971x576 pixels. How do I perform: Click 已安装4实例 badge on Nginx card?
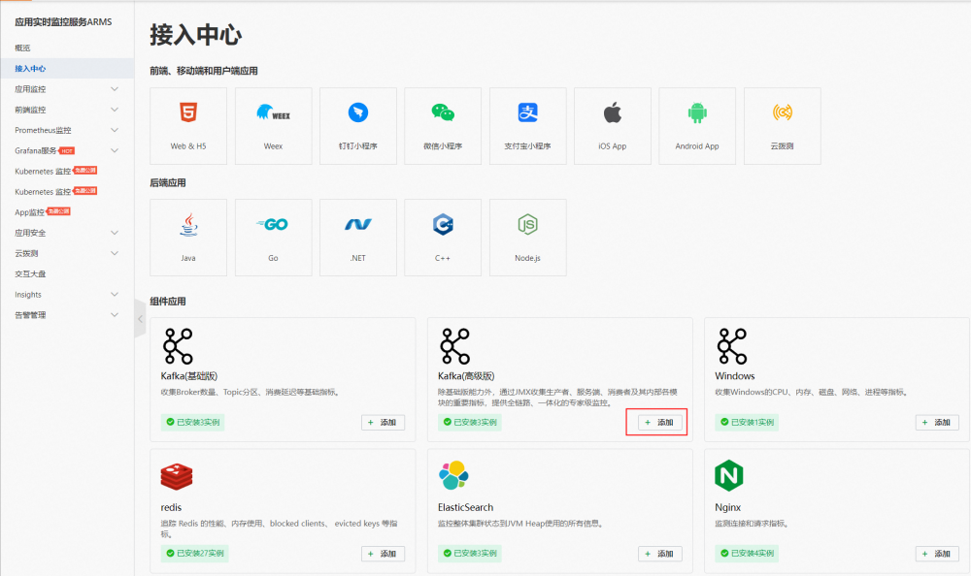[747, 553]
